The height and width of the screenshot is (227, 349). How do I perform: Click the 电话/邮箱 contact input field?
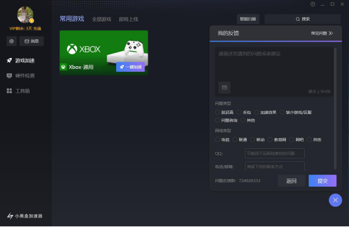(x=275, y=166)
